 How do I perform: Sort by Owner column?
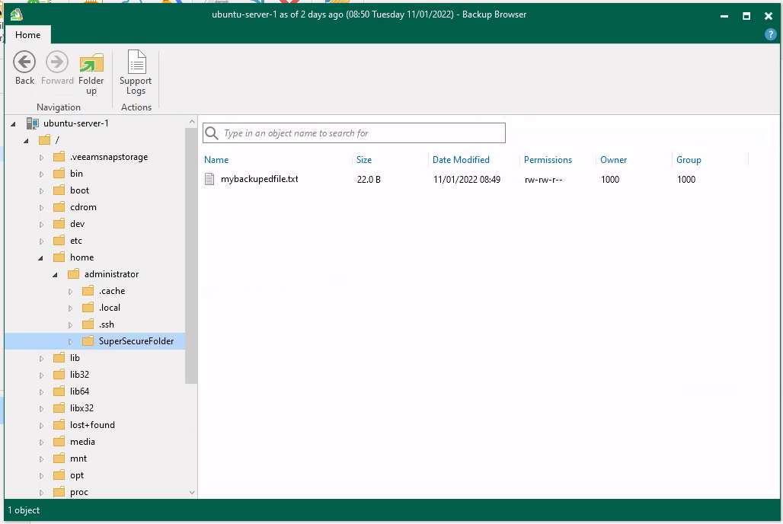pos(613,160)
